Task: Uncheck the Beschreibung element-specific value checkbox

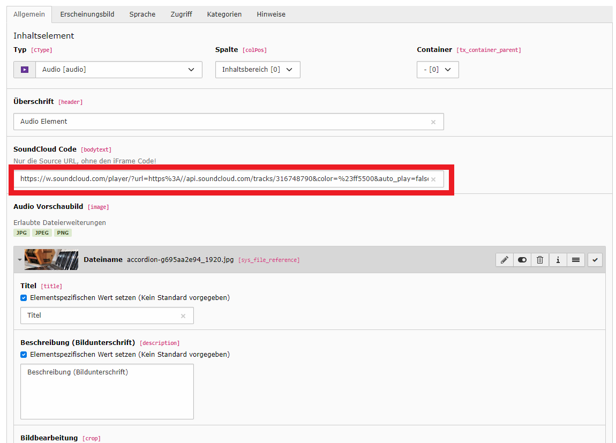Action: tap(24, 355)
